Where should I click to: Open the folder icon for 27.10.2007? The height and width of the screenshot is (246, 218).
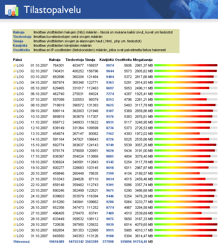tap(15, 213)
